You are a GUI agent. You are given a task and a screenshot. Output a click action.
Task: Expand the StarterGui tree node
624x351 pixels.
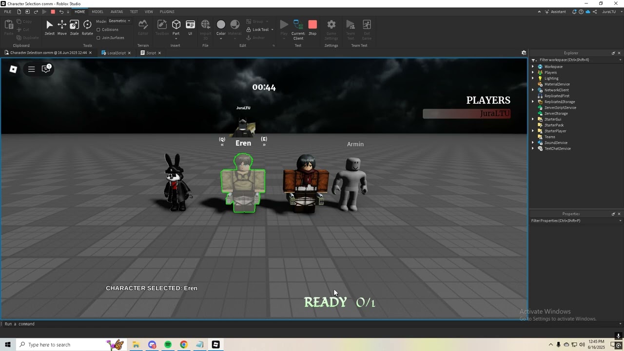pyautogui.click(x=533, y=119)
